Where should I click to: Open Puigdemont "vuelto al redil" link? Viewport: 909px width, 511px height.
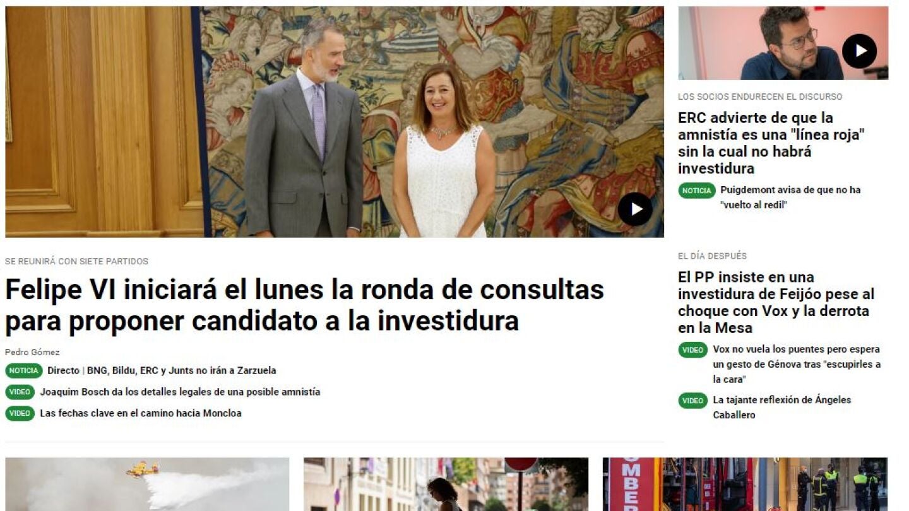pyautogui.click(x=790, y=197)
